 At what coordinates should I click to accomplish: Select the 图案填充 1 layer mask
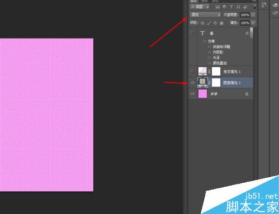pos(216,82)
